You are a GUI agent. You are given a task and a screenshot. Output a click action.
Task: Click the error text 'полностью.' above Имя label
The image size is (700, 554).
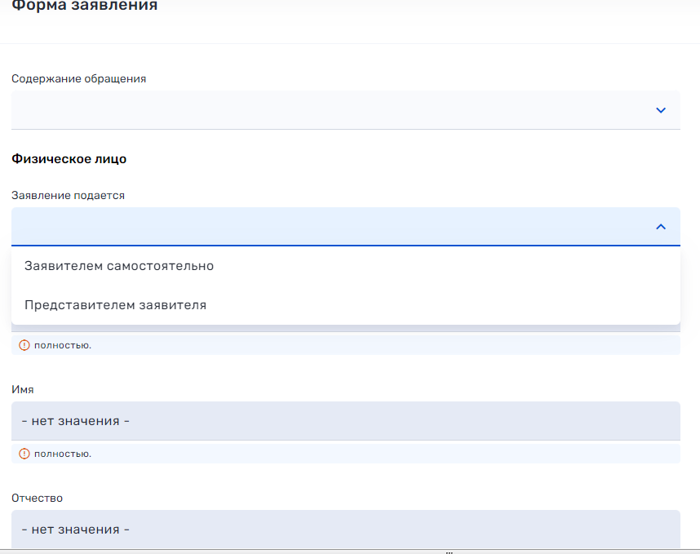62,345
